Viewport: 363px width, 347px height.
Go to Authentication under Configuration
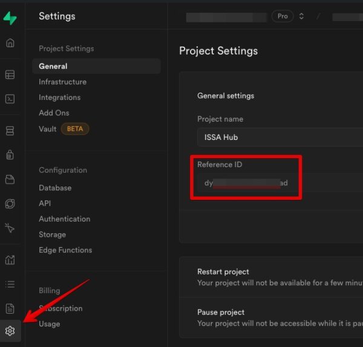(64, 219)
